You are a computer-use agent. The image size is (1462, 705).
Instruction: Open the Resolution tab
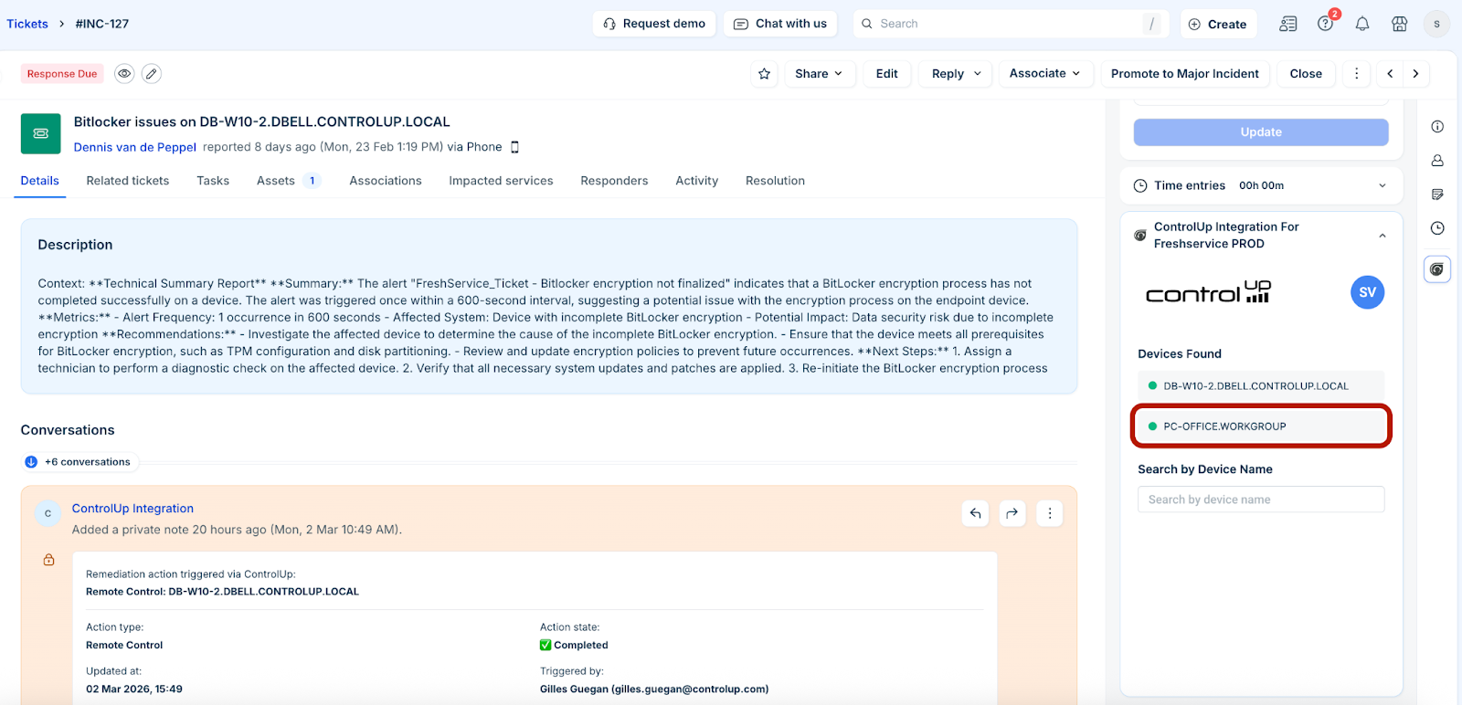[x=775, y=181]
